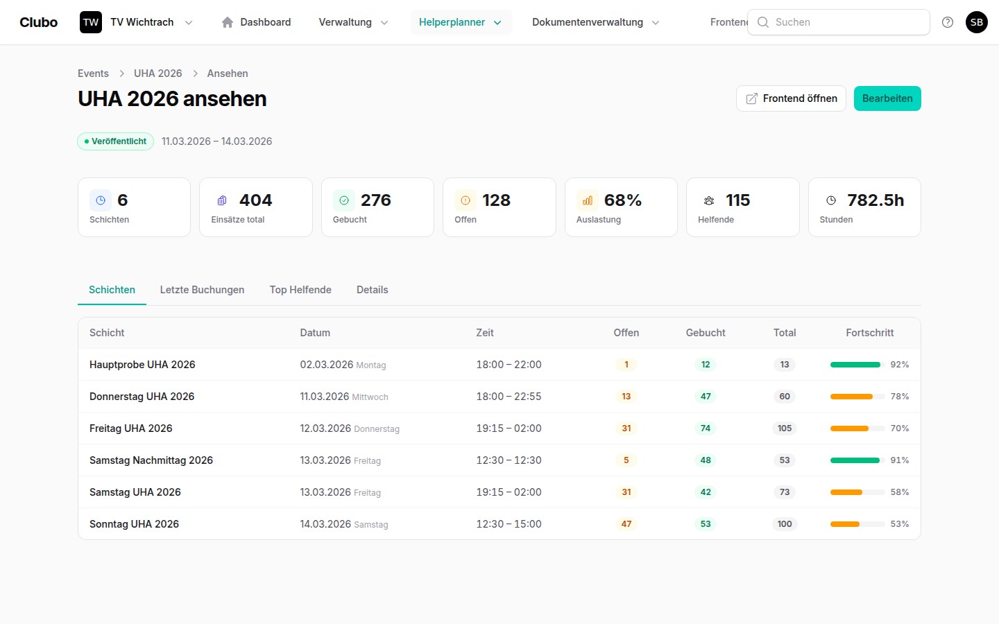
Task: Open the SB user avatar menu
Action: click(977, 22)
